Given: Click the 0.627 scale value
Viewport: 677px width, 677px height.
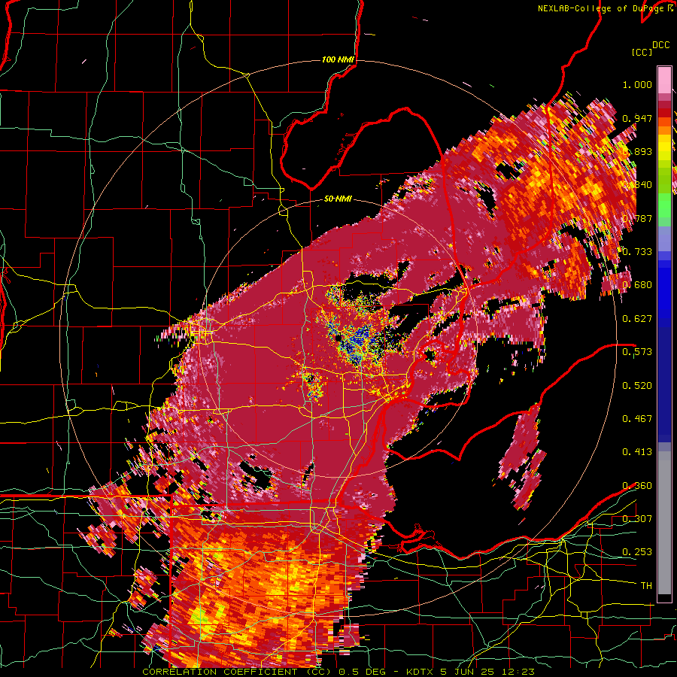Looking at the screenshot, I should pos(637,318).
